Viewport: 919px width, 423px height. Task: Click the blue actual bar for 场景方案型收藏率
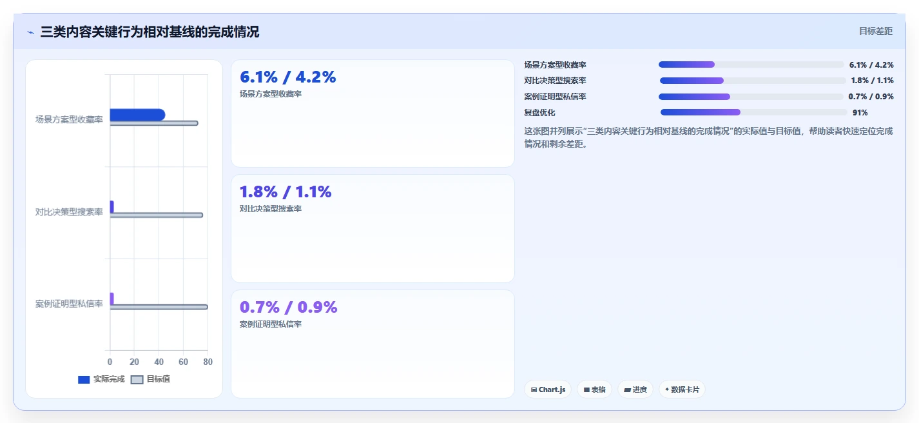pyautogui.click(x=137, y=114)
